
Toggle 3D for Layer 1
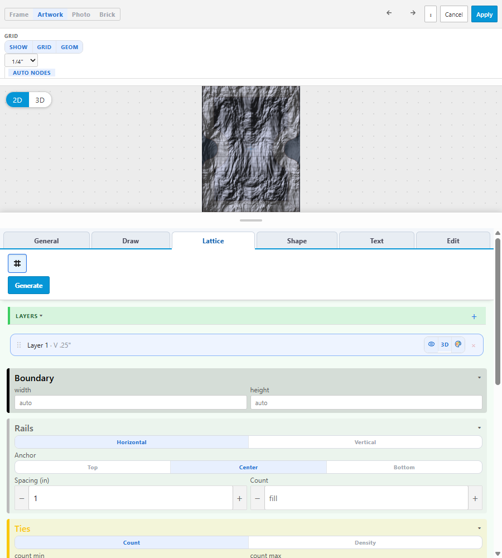point(445,344)
